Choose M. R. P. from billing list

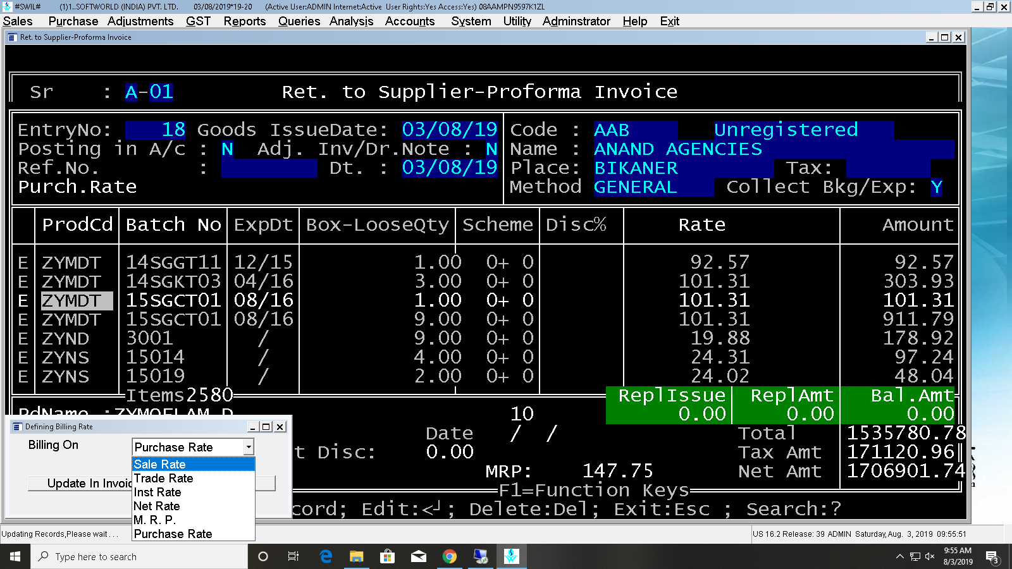pos(194,520)
